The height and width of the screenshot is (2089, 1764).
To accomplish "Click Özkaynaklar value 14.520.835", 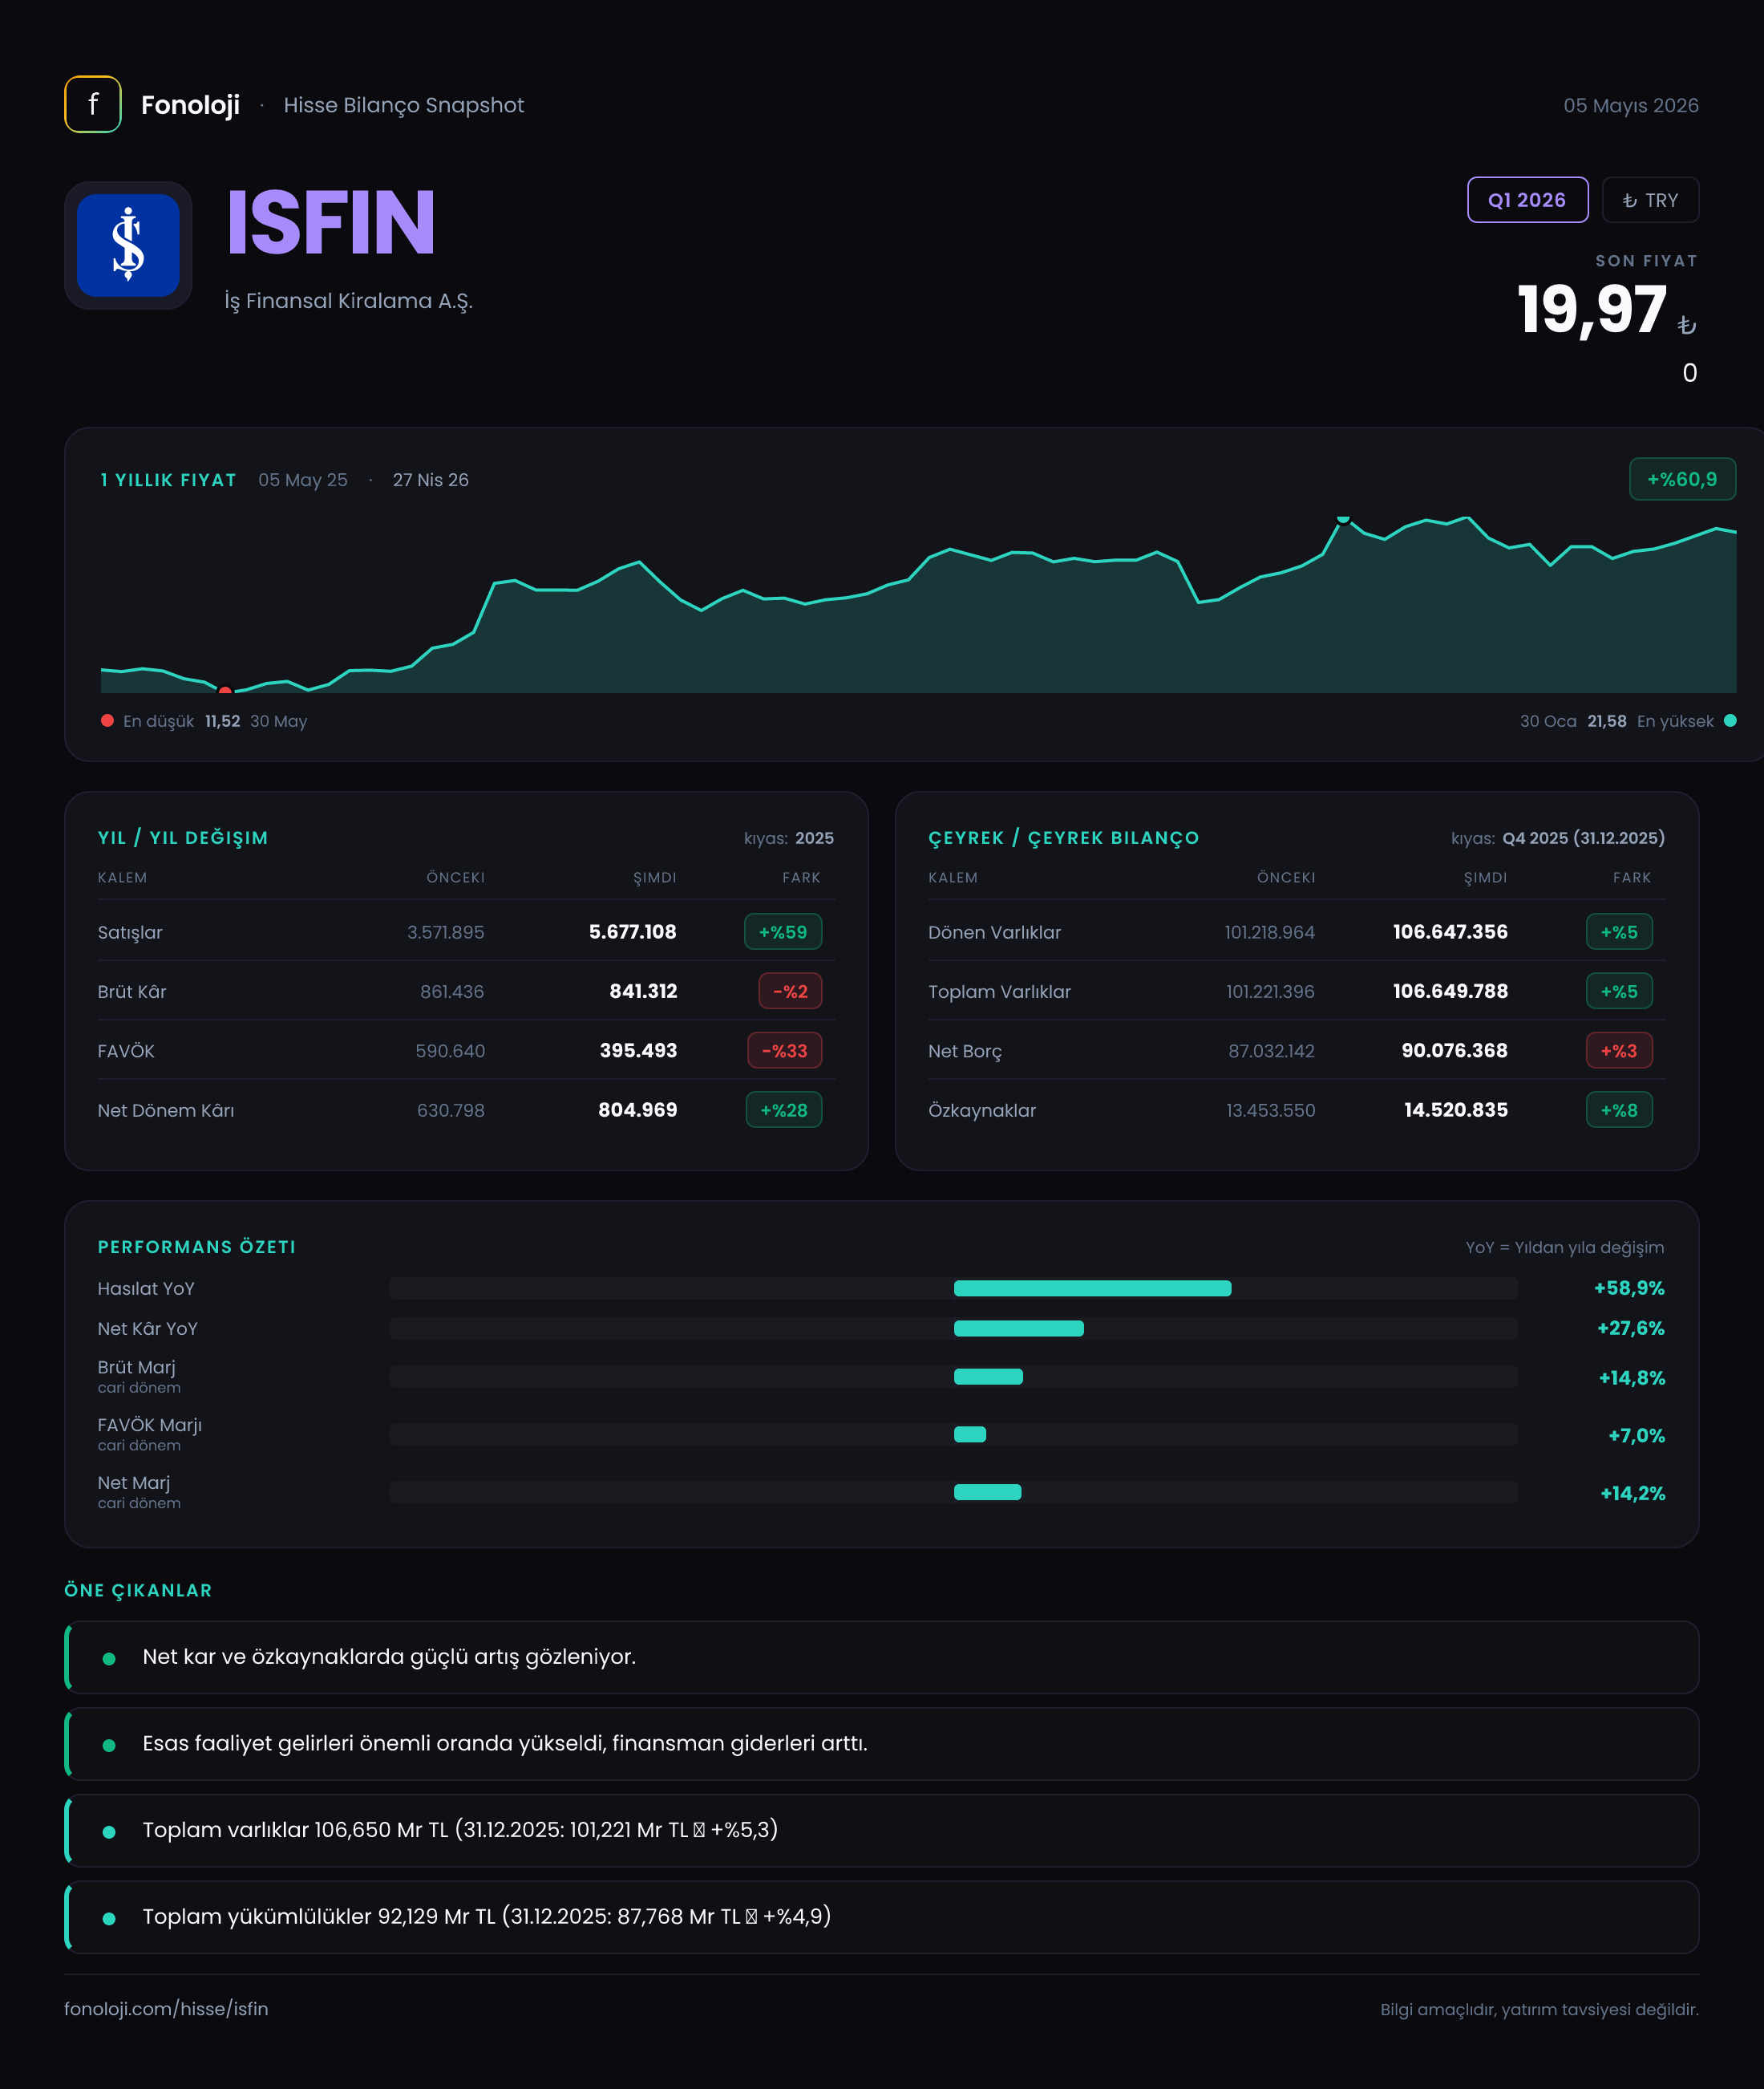I will pos(1456,1109).
